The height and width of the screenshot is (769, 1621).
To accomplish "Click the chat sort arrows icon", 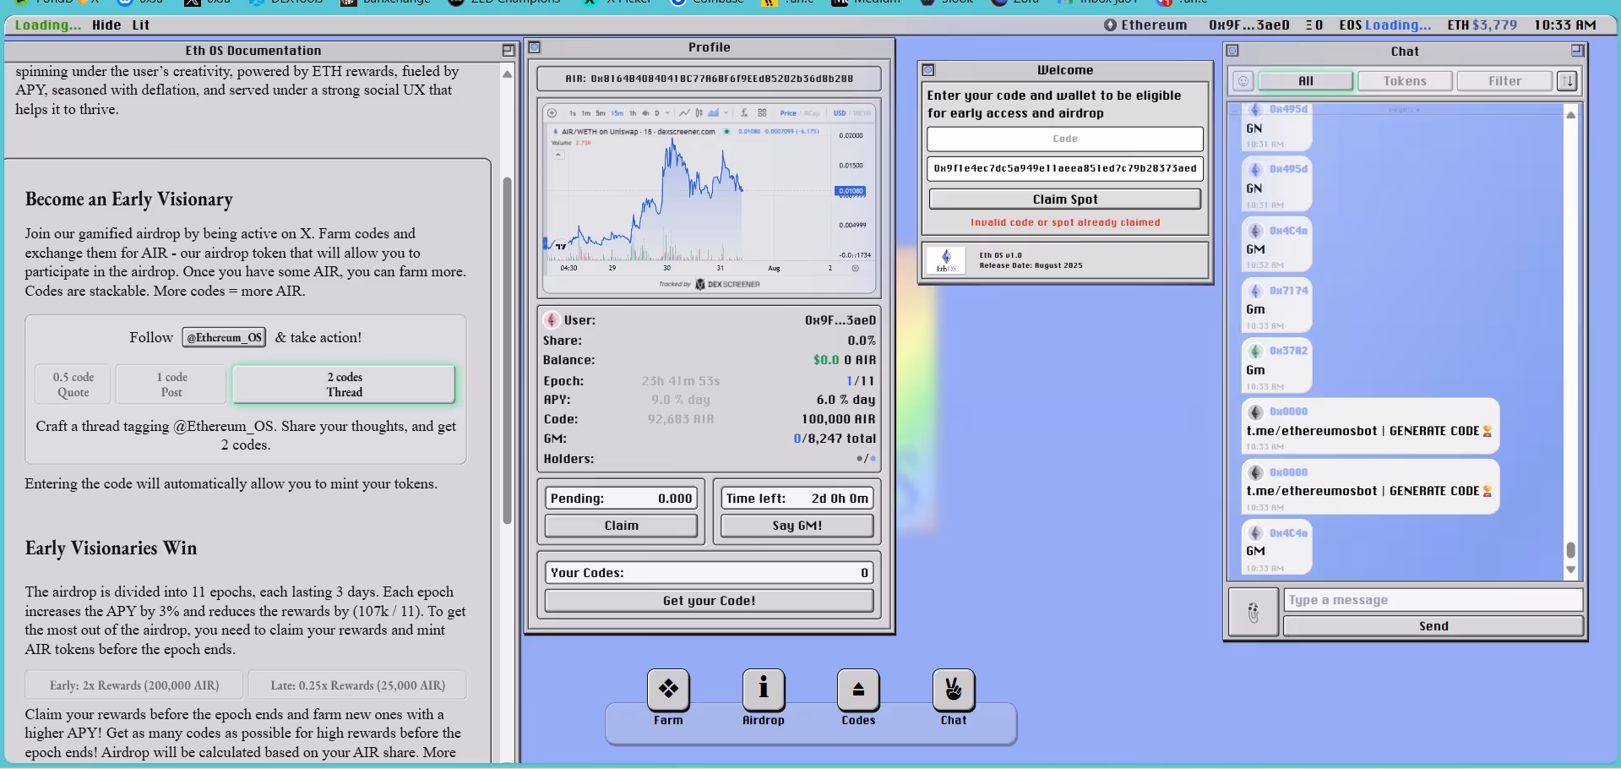I will click(x=1567, y=81).
